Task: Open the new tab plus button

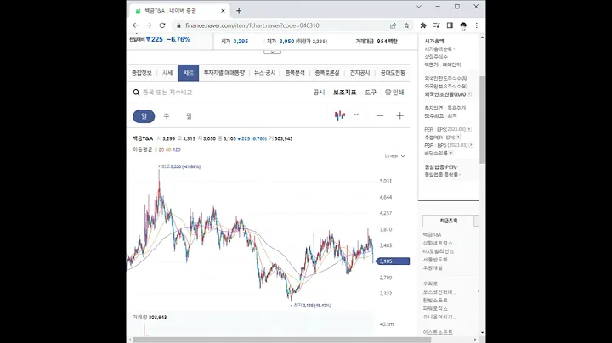Action: coord(239,11)
